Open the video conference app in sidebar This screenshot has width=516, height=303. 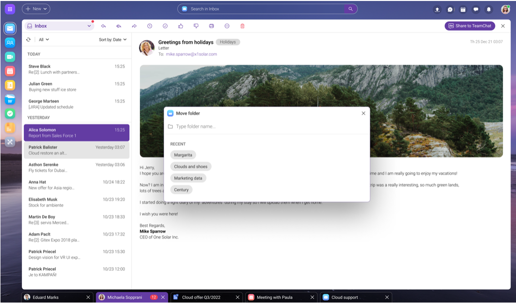pyautogui.click(x=10, y=57)
